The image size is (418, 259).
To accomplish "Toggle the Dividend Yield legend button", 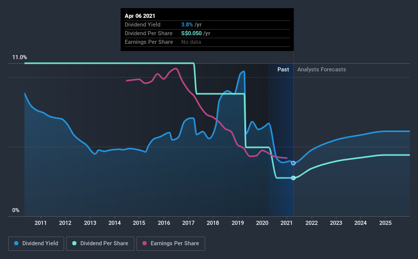I will tap(36, 244).
